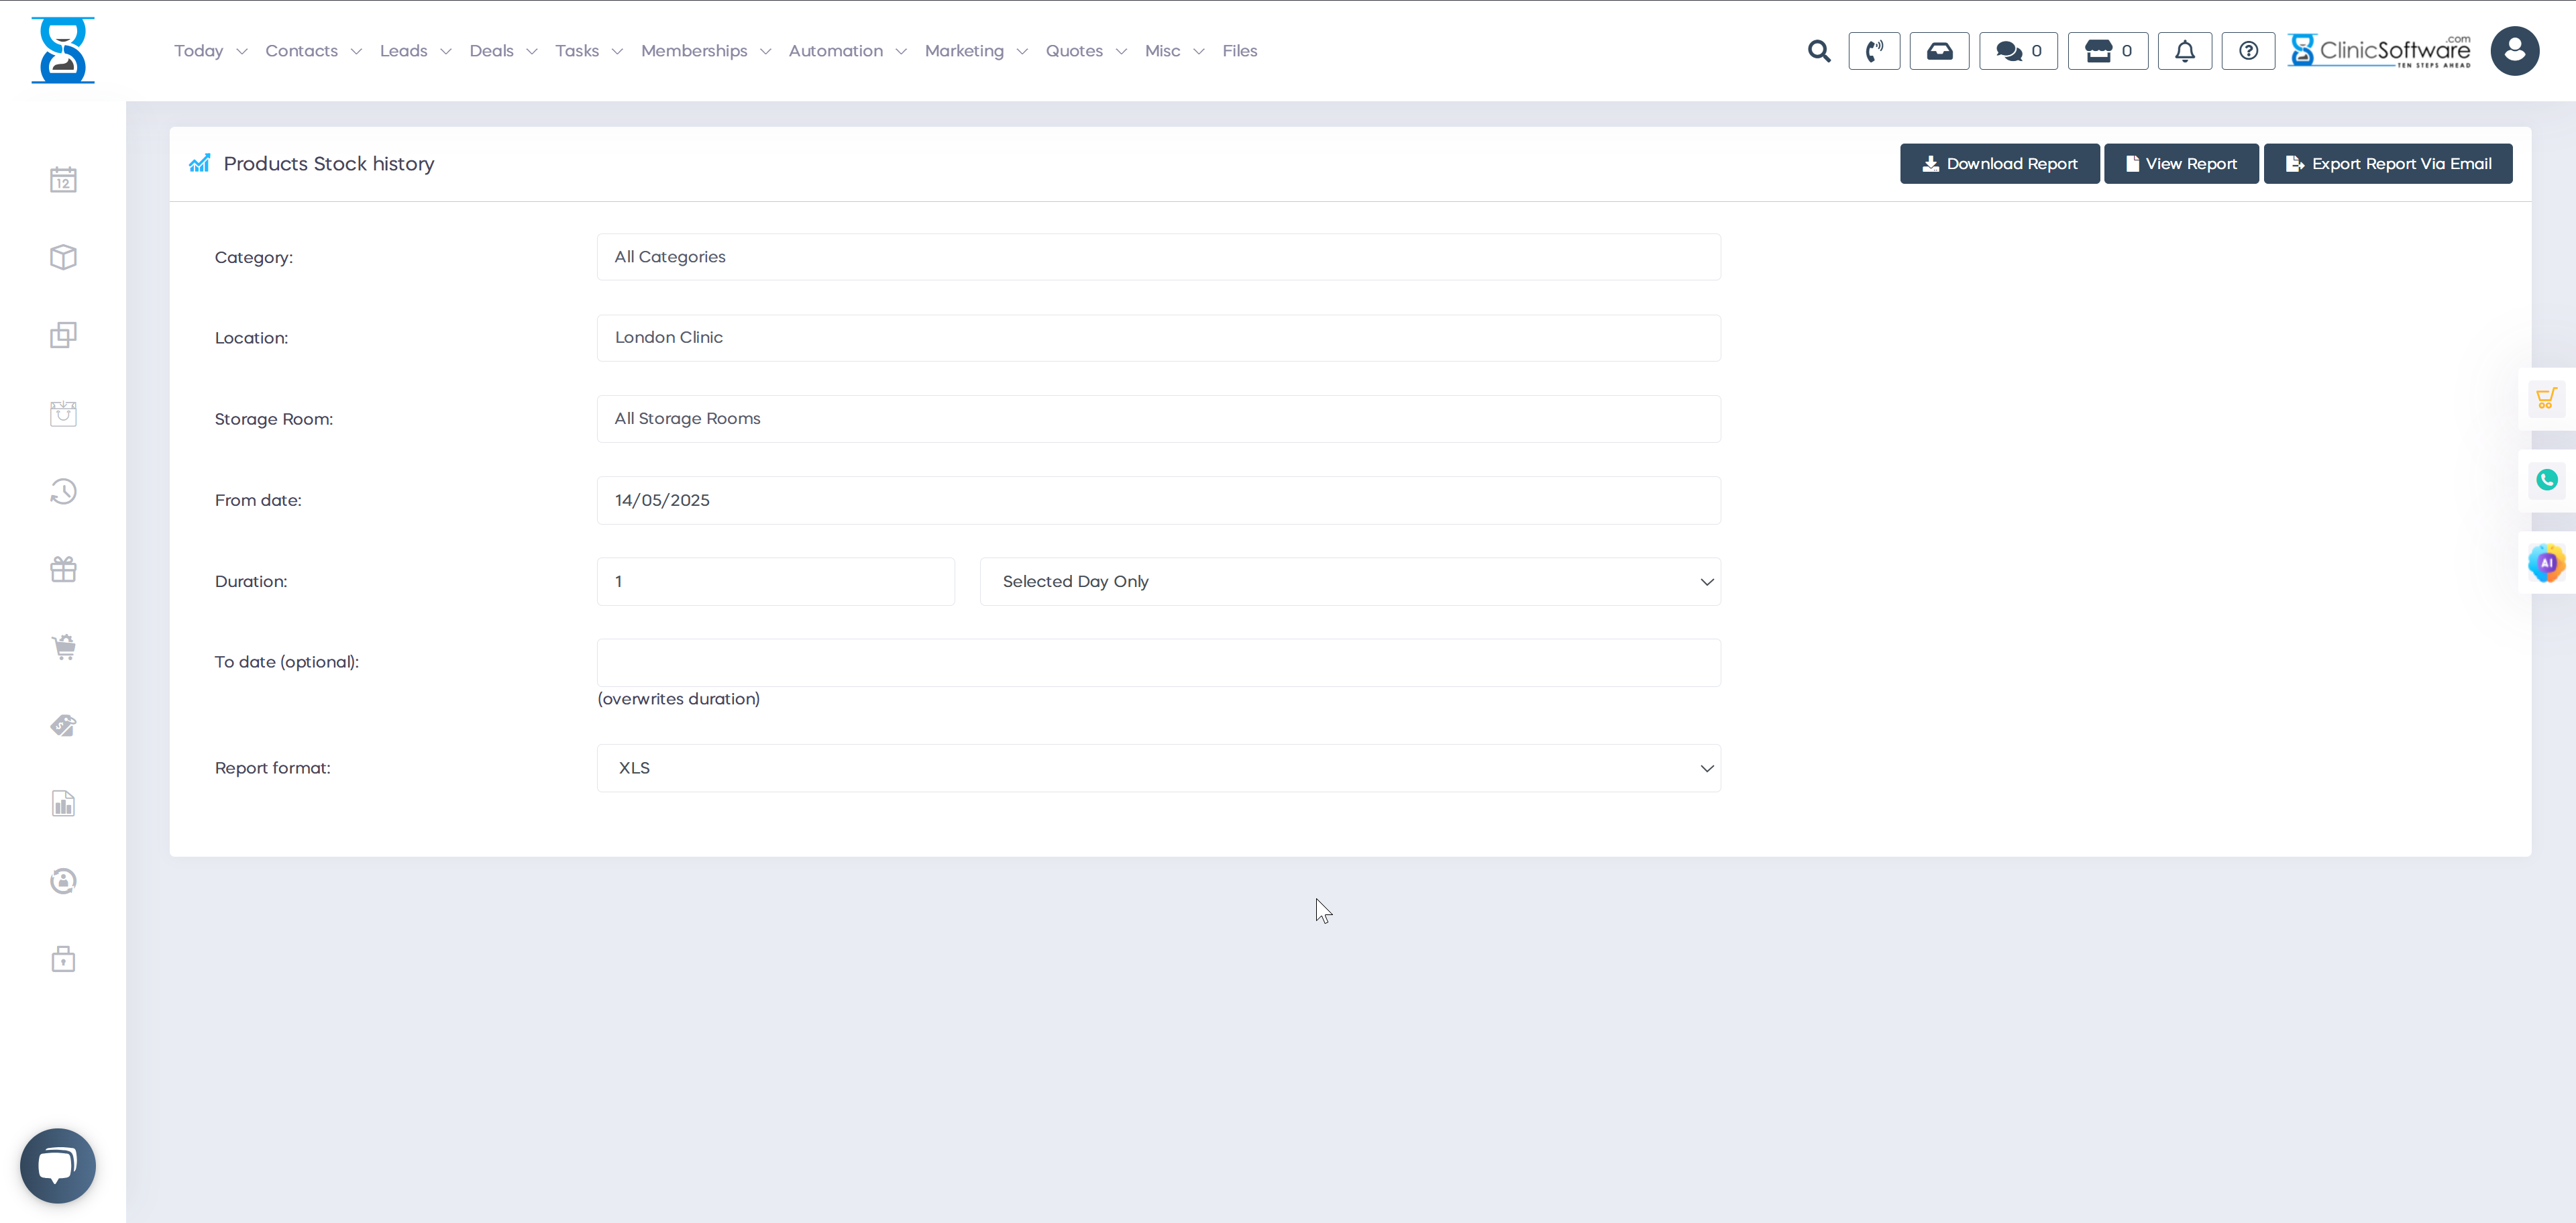Screen dimensions: 2576x1223
Task: Open the help question mark icon
Action: point(2248,50)
